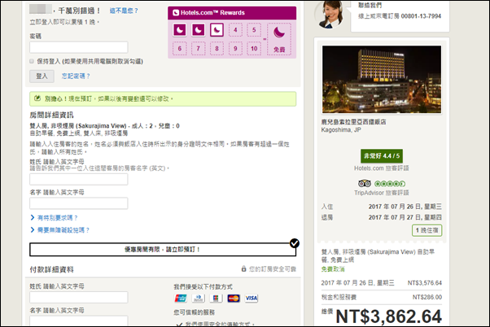Click hotel name 鹿兒島索拉里亞西鐵飯店
490x327 pixels.
354,122
